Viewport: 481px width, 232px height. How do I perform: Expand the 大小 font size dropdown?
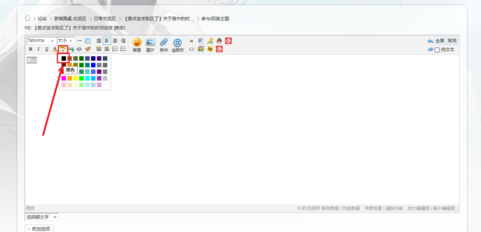pos(66,41)
